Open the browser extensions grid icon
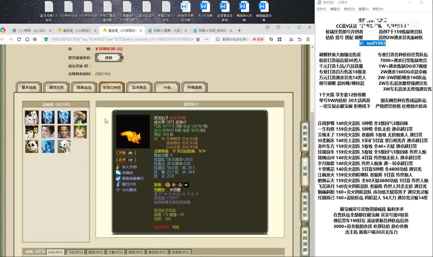This screenshot has height=257, width=433. tap(279, 39)
